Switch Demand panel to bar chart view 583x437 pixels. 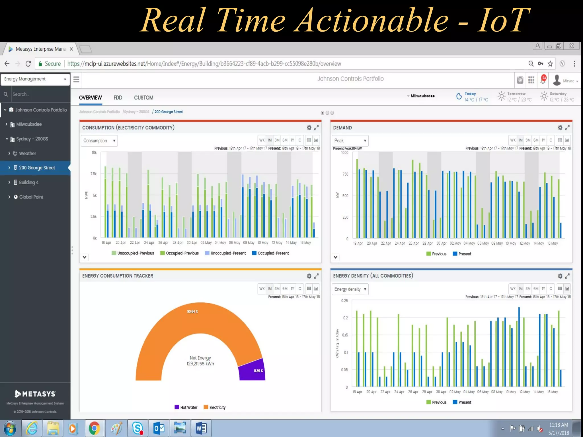click(x=567, y=140)
